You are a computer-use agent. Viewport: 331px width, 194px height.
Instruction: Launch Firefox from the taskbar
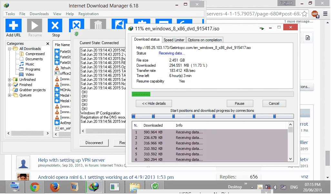(x=55, y=187)
